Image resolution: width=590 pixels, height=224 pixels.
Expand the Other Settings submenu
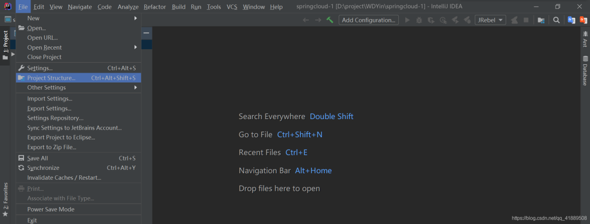78,87
